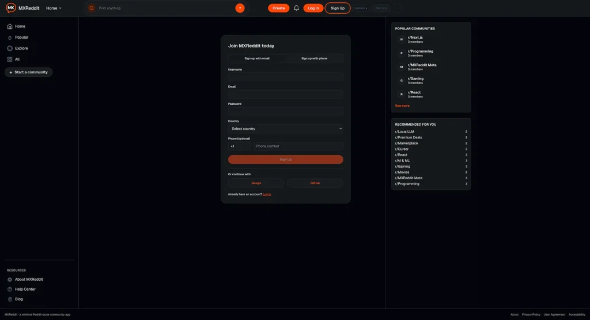Click the r/React community avatar
Screen dimensions: 590x320
401,94
